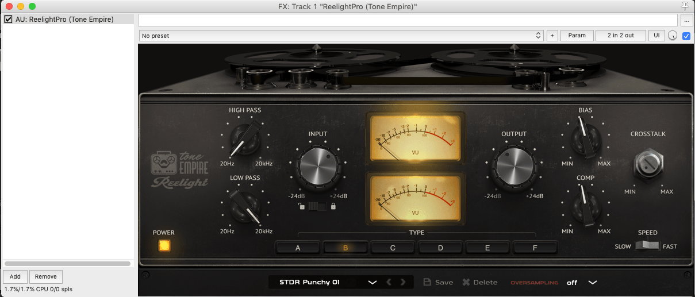Image resolution: width=695 pixels, height=297 pixels.
Task: Select tape type D
Action: click(440, 248)
